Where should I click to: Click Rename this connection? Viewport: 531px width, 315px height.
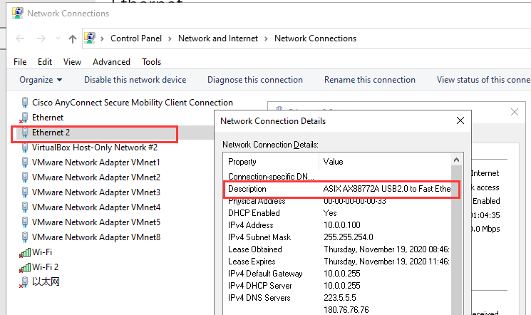click(x=370, y=80)
